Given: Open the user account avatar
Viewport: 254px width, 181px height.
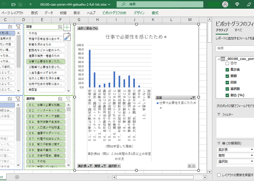Looking at the screenshot, I should tap(225, 4).
